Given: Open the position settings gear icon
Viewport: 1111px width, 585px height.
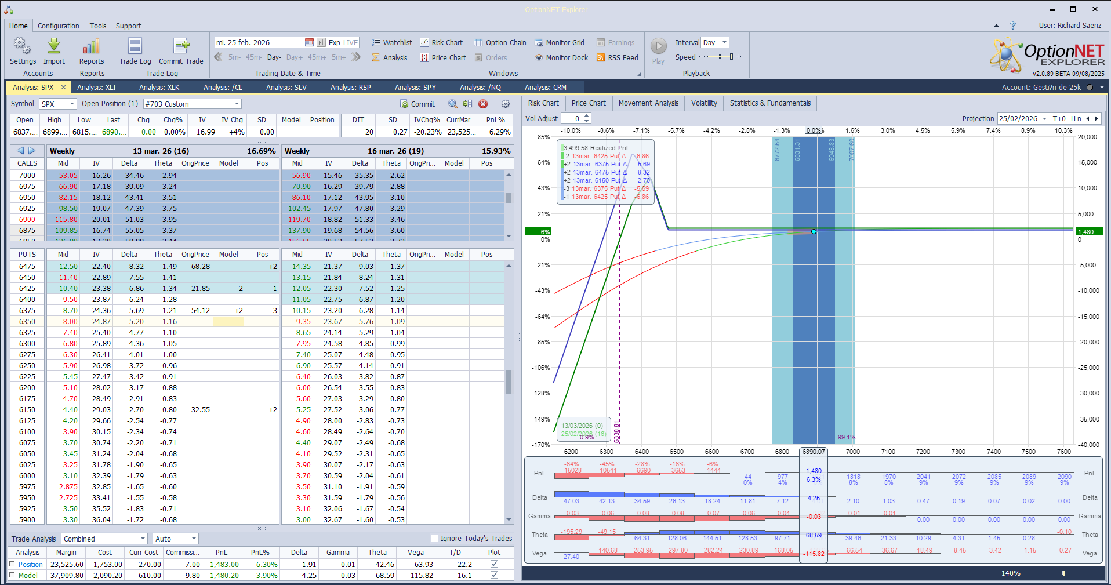Looking at the screenshot, I should click(506, 104).
